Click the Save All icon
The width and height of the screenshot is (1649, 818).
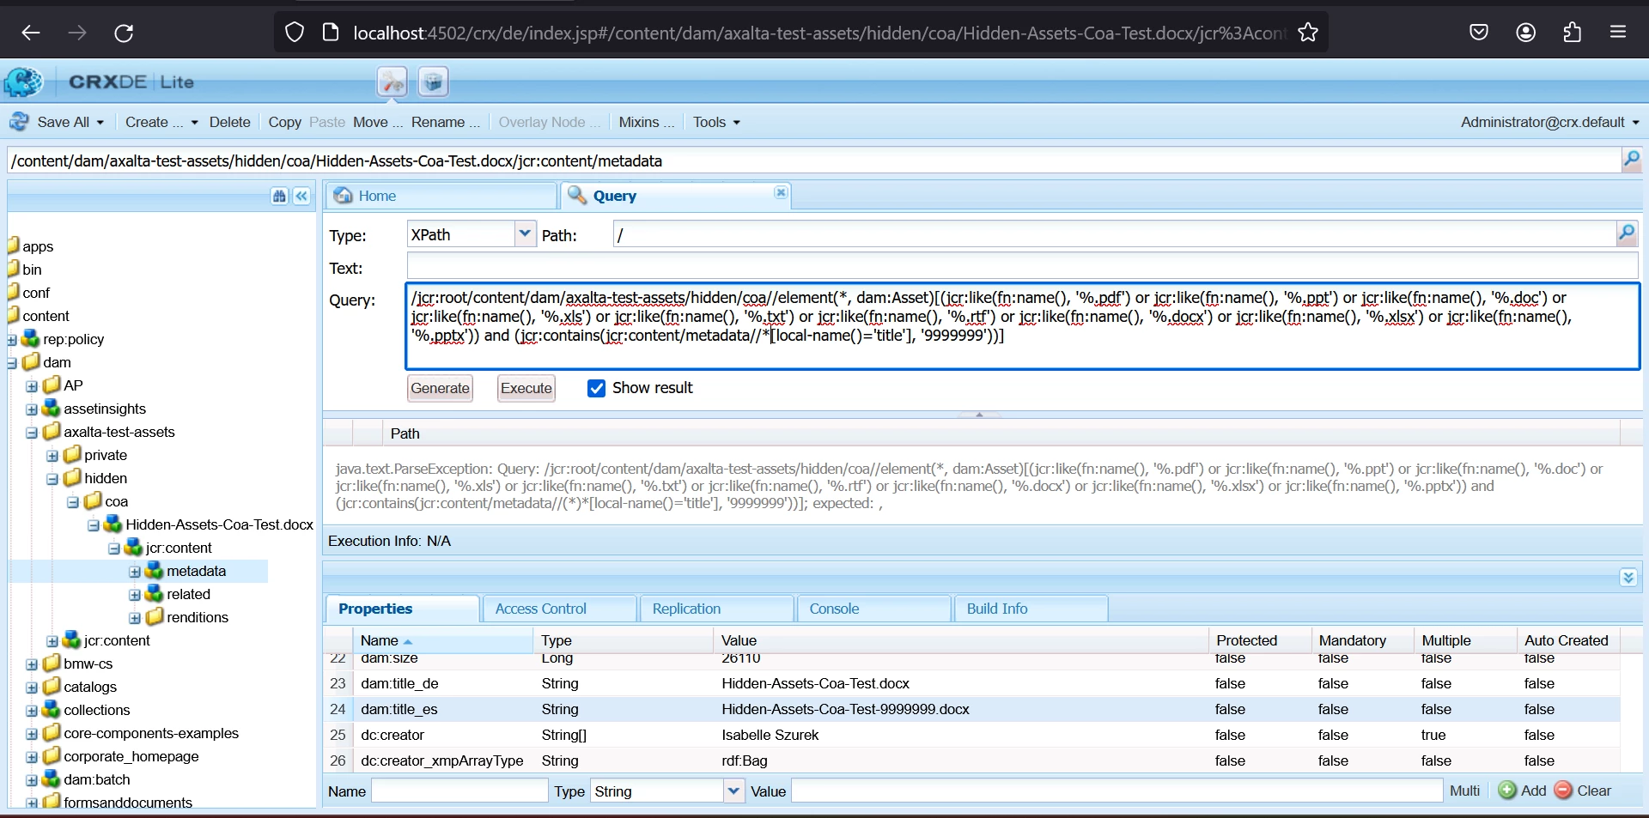click(x=18, y=122)
